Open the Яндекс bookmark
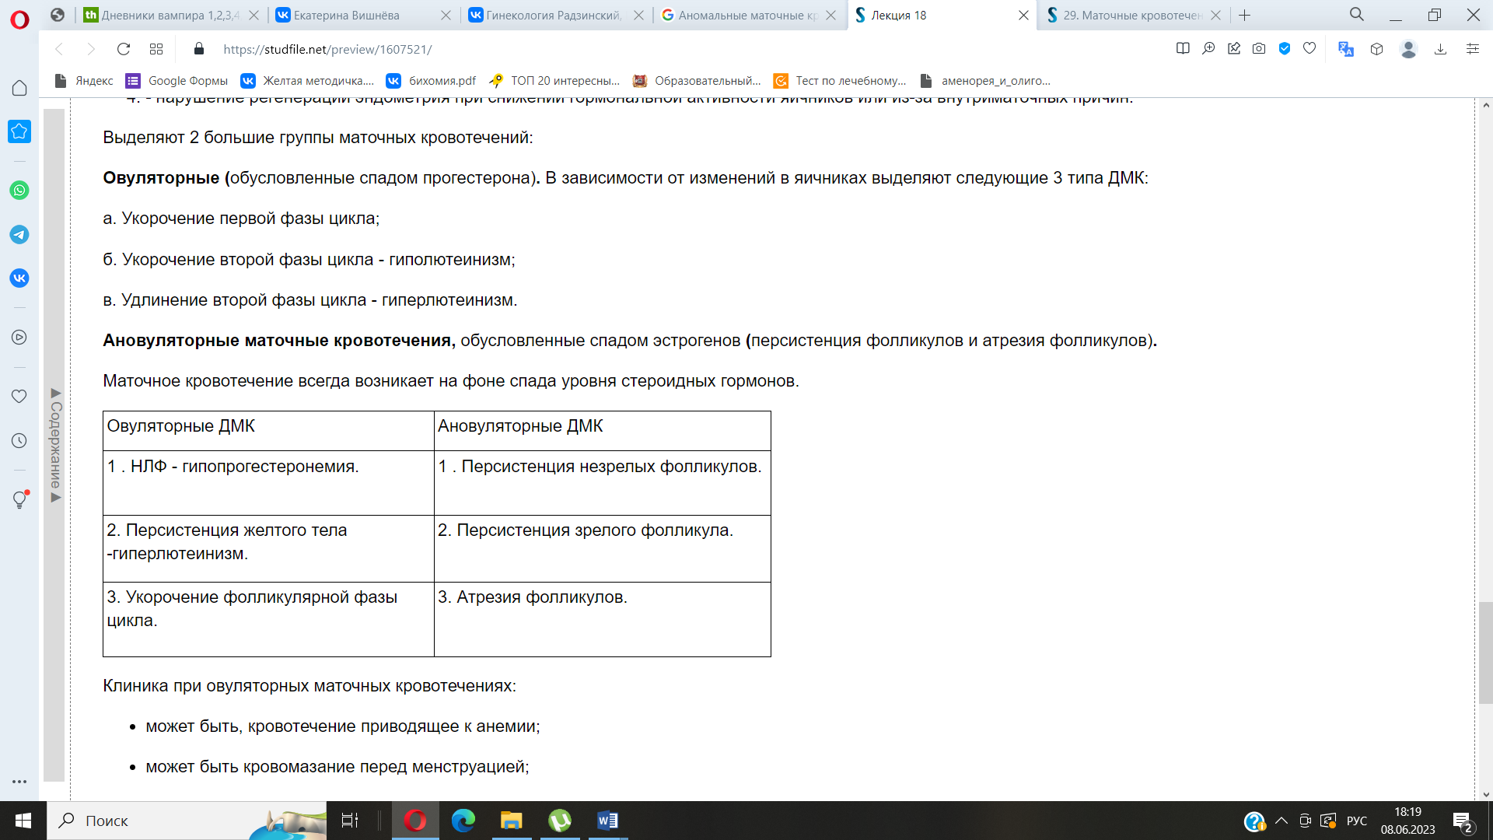 [84, 81]
